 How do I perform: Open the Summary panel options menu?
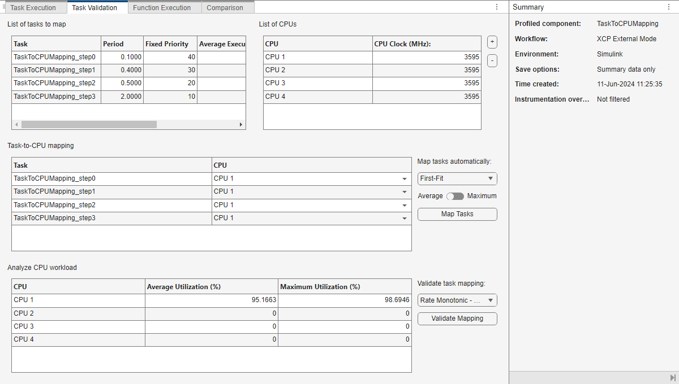669,7
